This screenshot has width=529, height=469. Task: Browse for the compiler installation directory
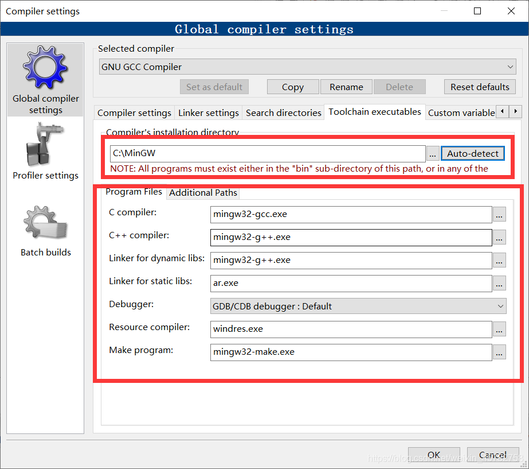tap(433, 154)
